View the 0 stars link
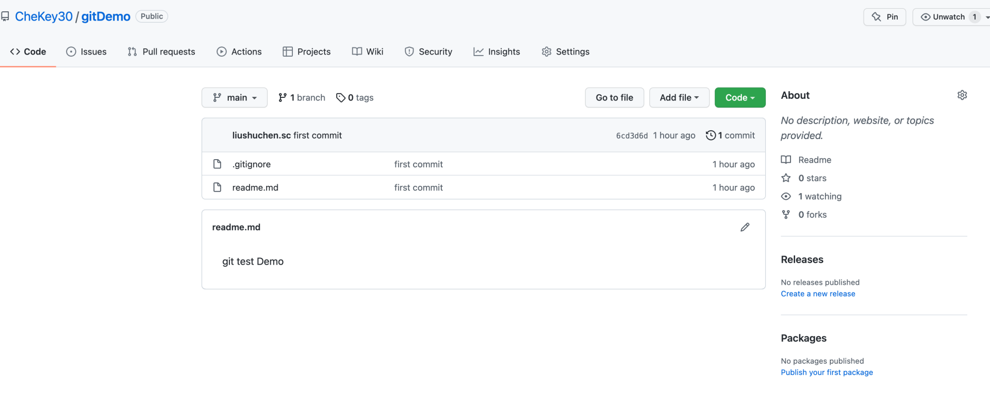This screenshot has height=397, width=990. [812, 178]
